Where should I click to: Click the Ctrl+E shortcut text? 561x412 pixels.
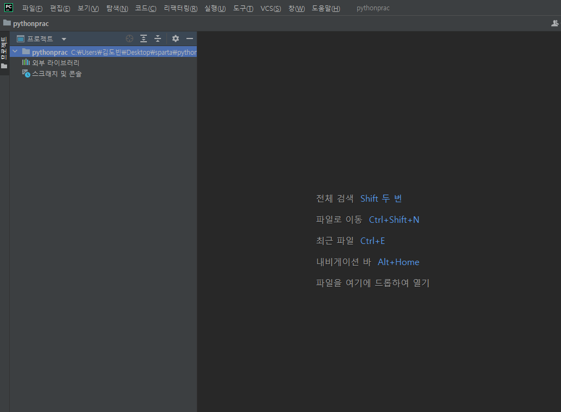pyautogui.click(x=372, y=241)
